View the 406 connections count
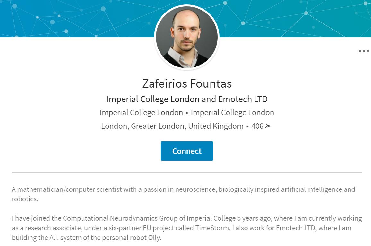 [257, 126]
